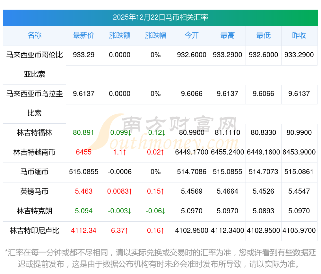
Task: Click green price 5.094
Action: pos(83,211)
